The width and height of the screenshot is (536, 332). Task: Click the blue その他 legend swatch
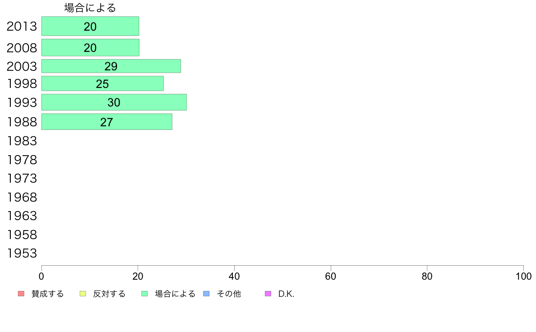point(207,294)
